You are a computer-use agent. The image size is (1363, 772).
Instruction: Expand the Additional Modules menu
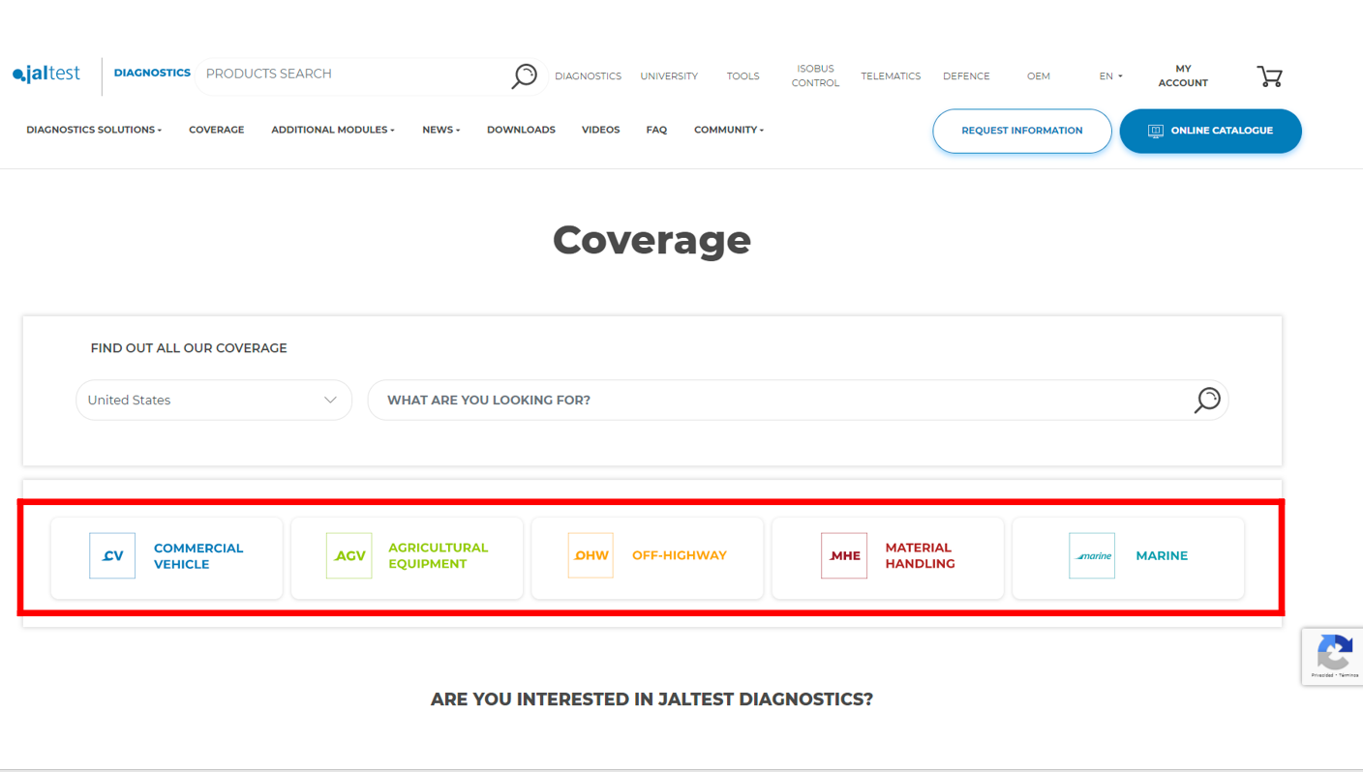(x=333, y=130)
